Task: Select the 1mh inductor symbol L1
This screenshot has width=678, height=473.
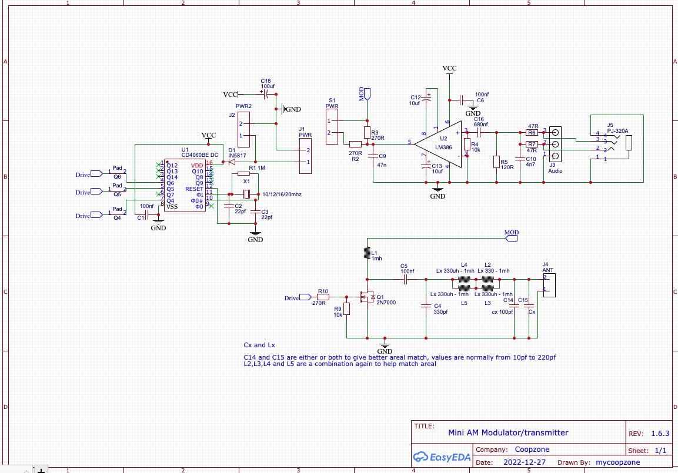Action: 368,254
